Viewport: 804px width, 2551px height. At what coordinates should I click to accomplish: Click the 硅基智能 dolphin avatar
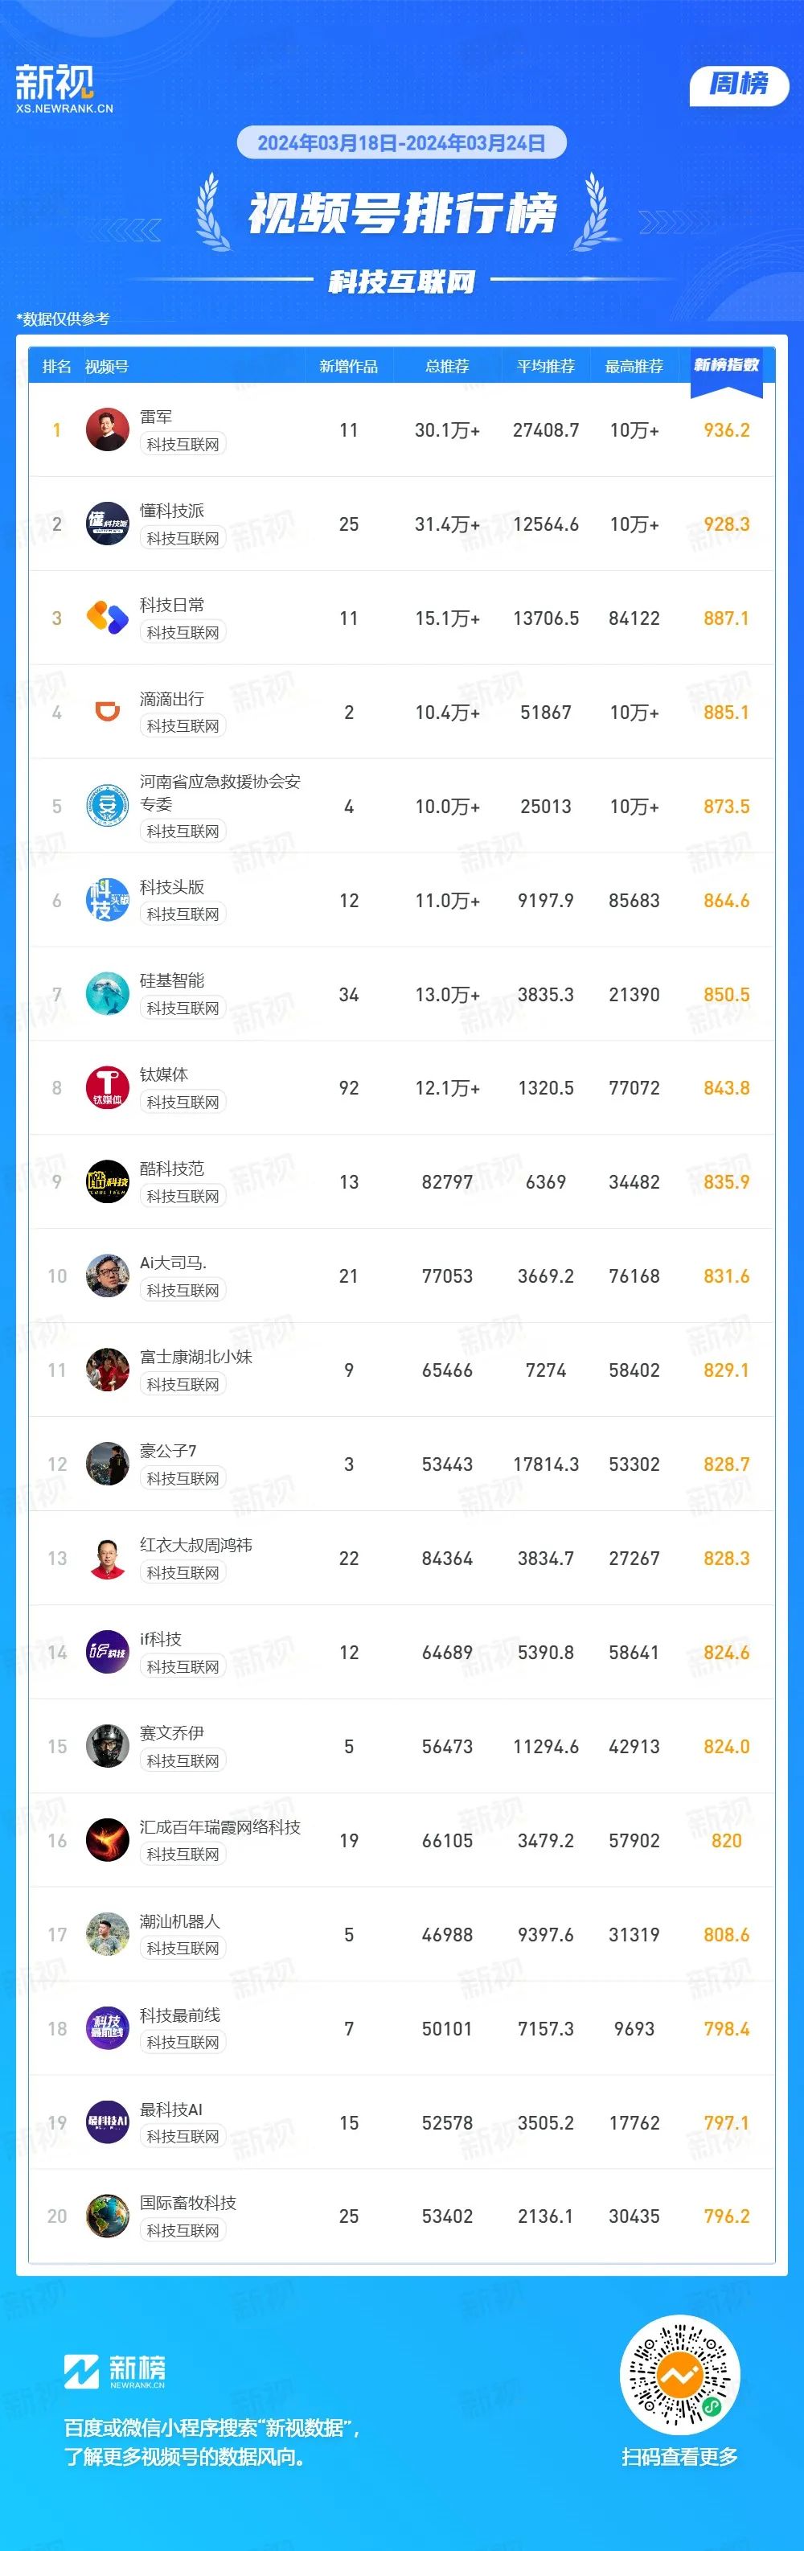point(107,994)
